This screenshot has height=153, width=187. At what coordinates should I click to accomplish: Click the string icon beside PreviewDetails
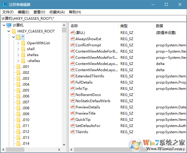pyautogui.click(x=72, y=107)
